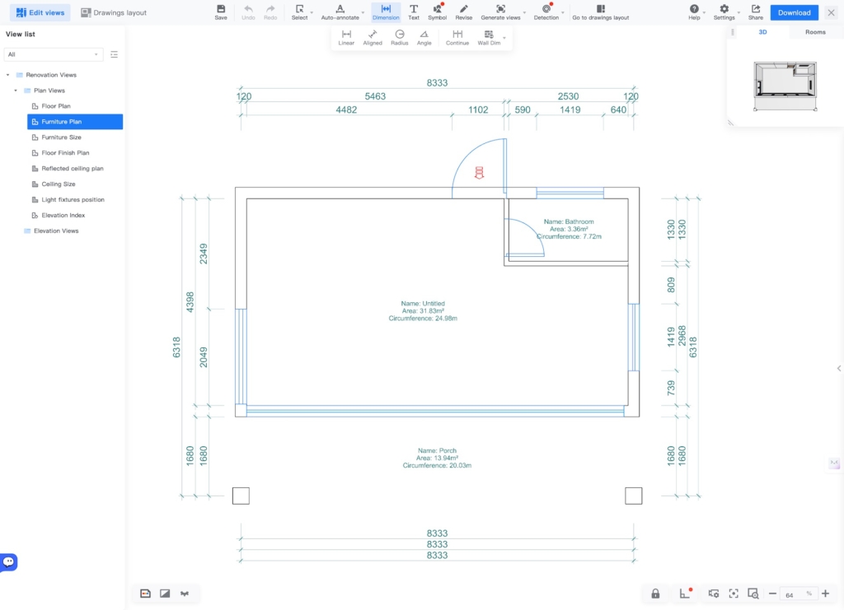
Task: Activate the Radius dimension tool
Action: click(x=400, y=37)
